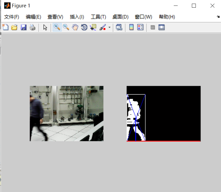Select the Zoom Out tool
221x192 pixels.
pos(66,27)
